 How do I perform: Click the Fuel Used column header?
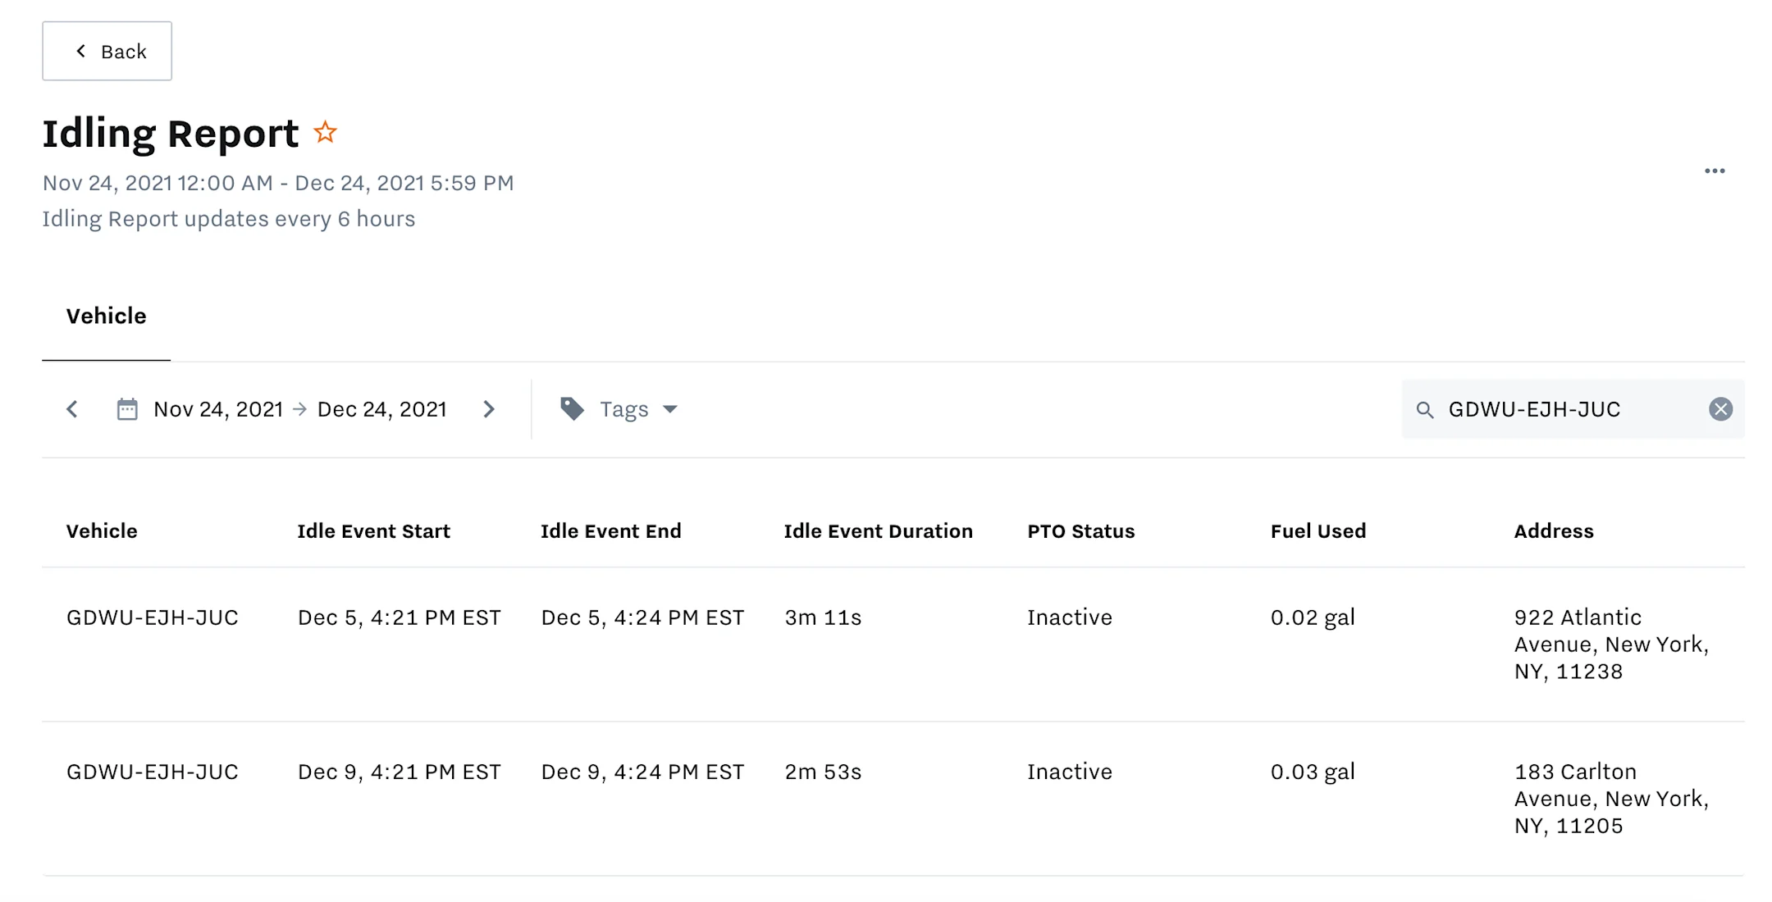point(1317,531)
